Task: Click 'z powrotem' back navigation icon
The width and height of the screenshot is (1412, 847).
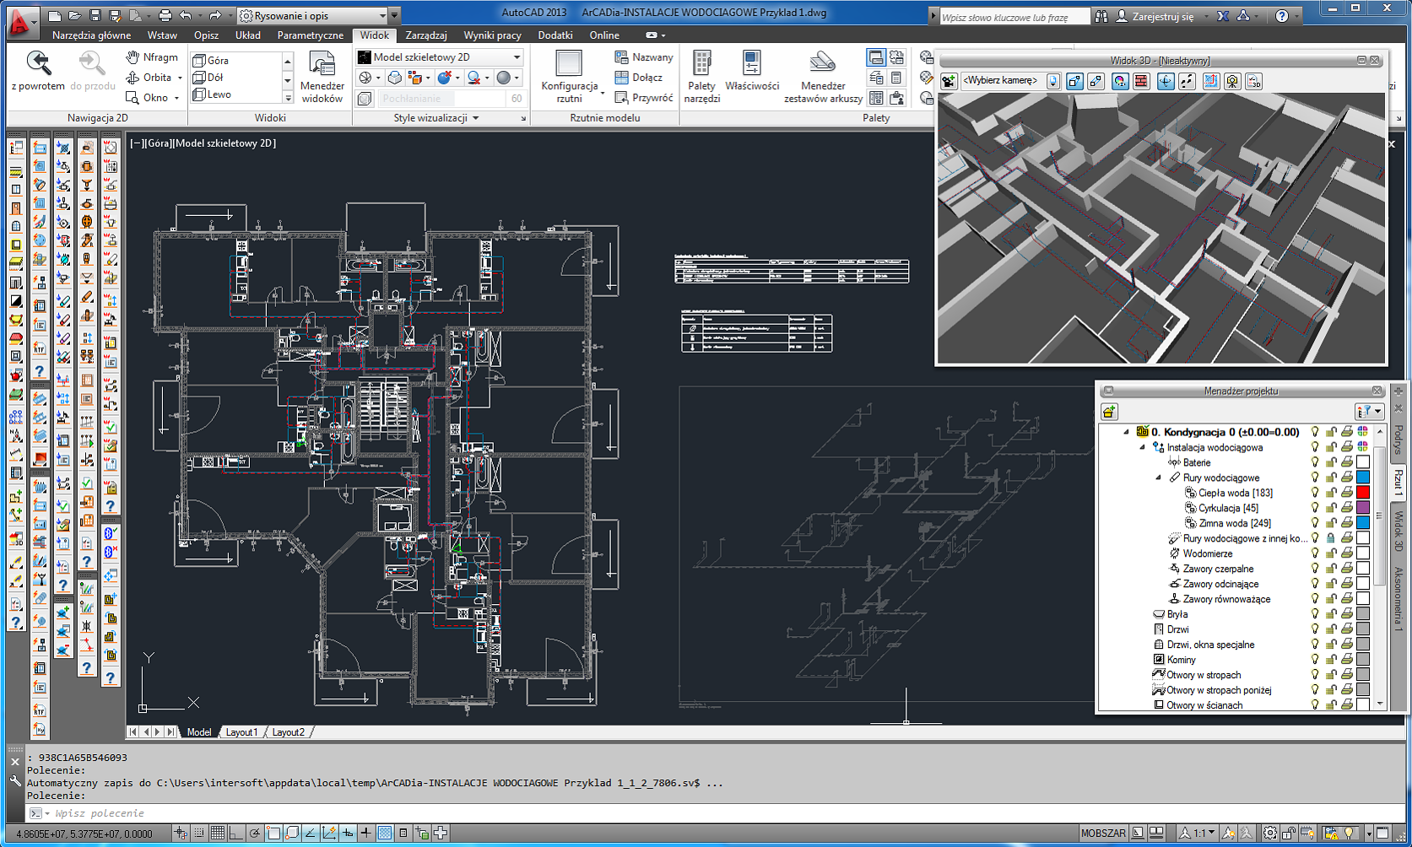Action: coord(39,62)
